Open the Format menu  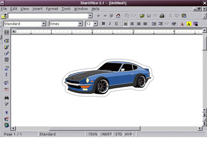click(52, 9)
